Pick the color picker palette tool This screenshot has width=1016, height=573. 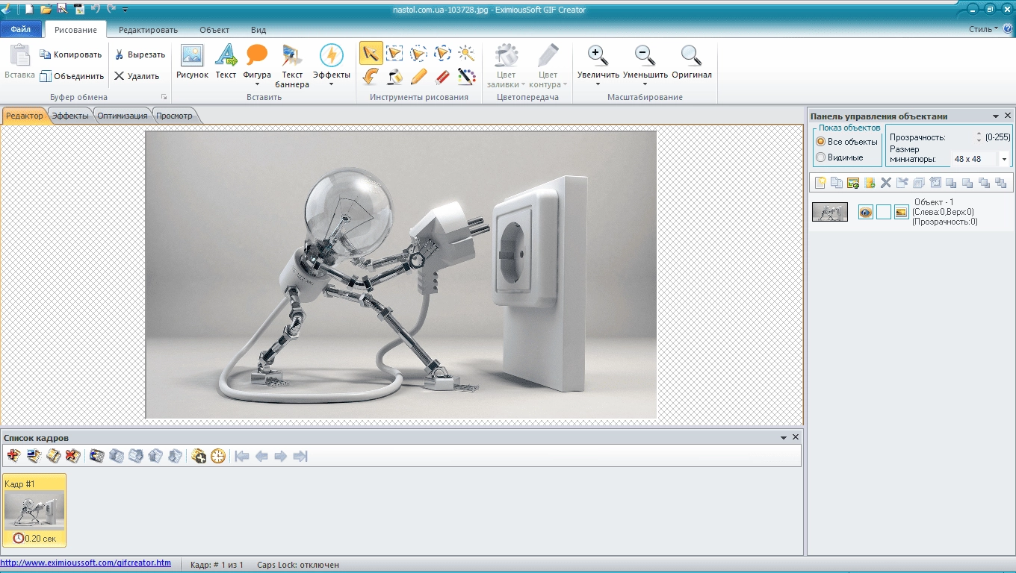(466, 76)
